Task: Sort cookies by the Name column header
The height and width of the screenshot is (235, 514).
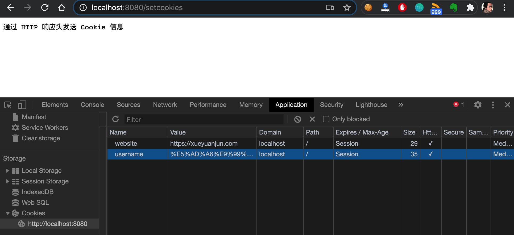Action: pyautogui.click(x=138, y=132)
